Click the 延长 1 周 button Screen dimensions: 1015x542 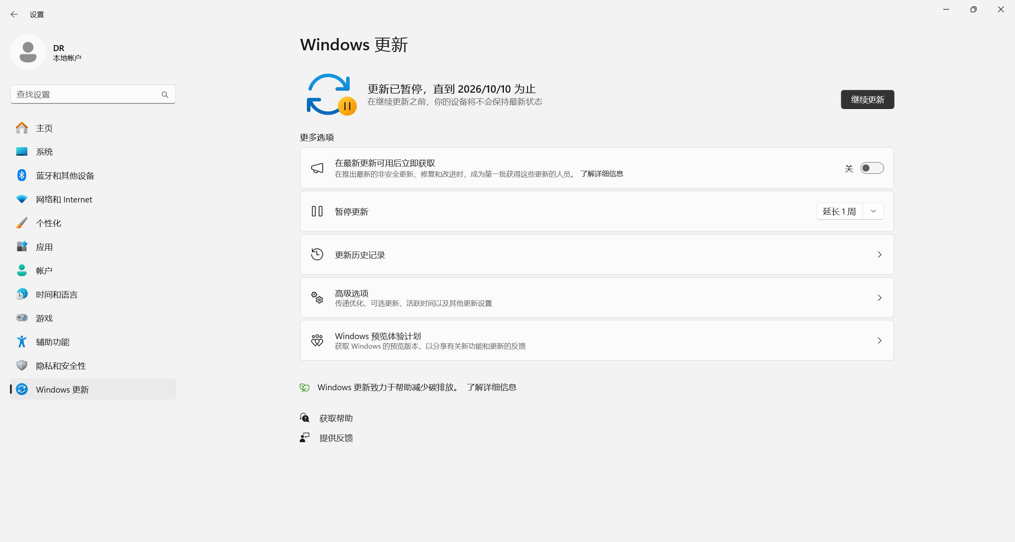pyautogui.click(x=839, y=212)
